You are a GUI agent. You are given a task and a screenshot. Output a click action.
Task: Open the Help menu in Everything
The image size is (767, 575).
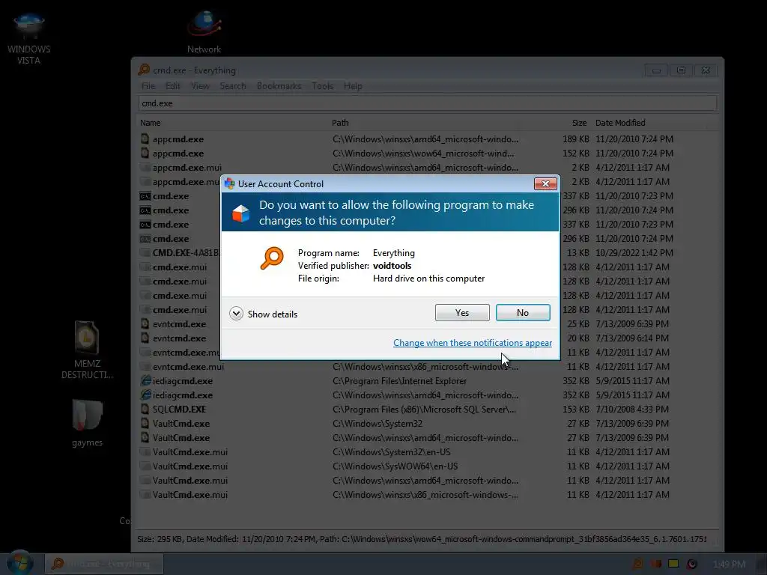point(353,86)
